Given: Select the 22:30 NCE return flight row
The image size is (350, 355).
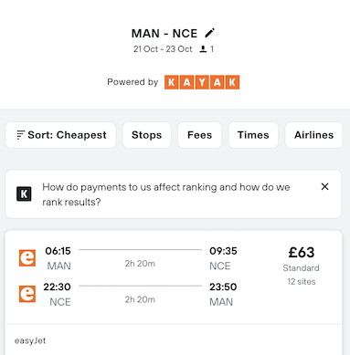Looking at the screenshot, I should coord(128,294).
